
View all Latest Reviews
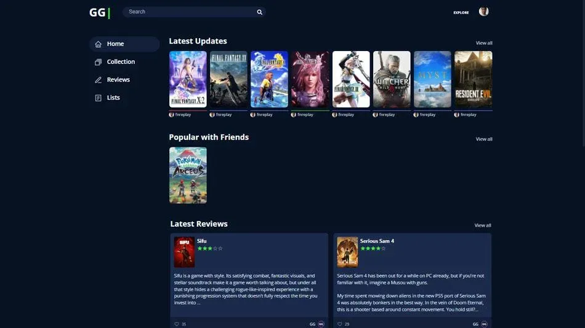pos(482,225)
